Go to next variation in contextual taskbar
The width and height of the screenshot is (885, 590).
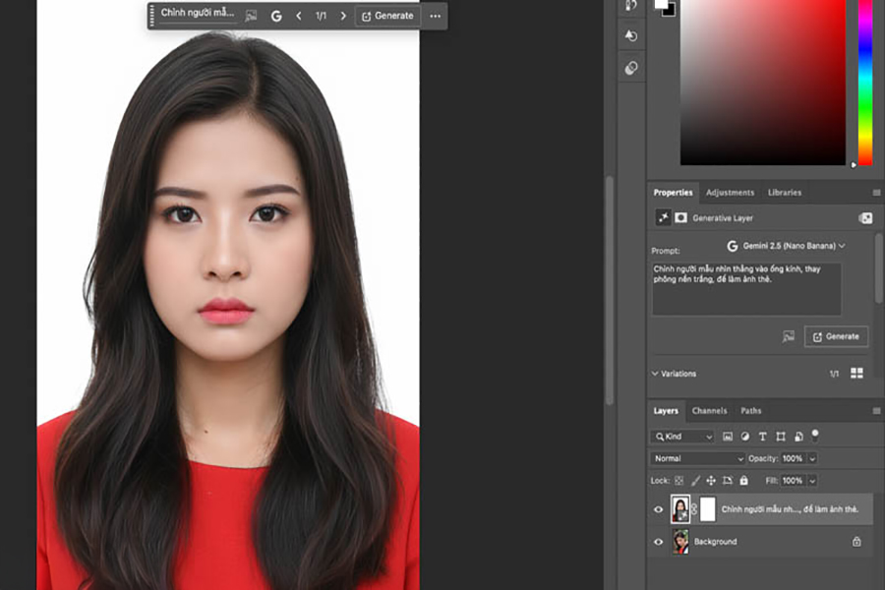click(x=342, y=16)
